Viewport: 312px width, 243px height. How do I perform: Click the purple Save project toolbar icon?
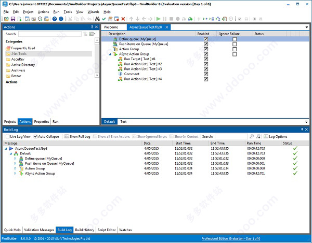coord(13,19)
